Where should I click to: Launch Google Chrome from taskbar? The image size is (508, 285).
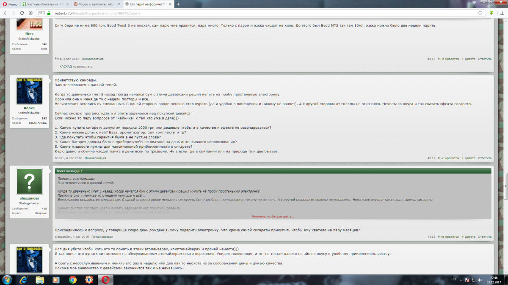(x=72, y=280)
